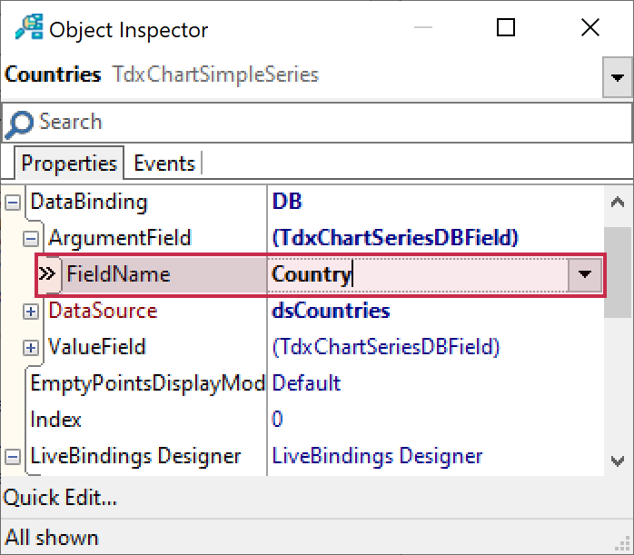This screenshot has height=555, width=634.
Task: Collapse the DataBinding property group
Action: pyautogui.click(x=13, y=202)
